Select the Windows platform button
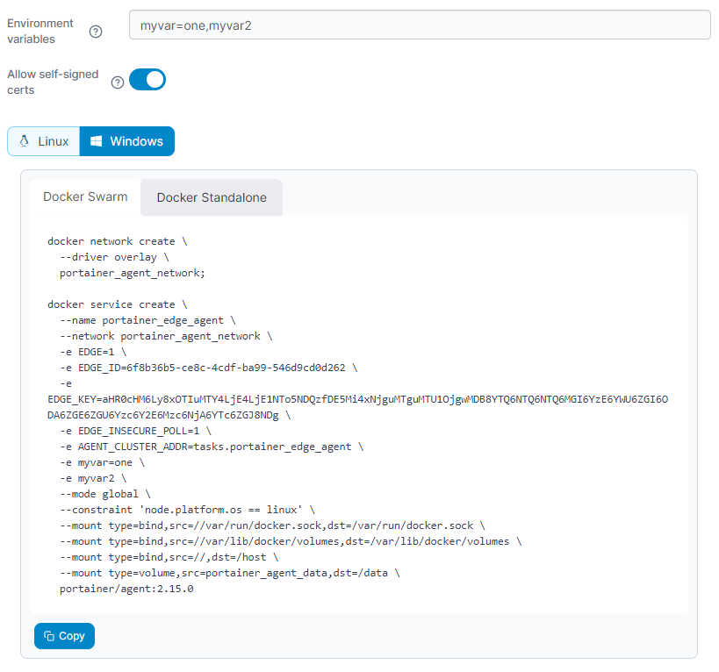This screenshot has height=672, width=719. click(x=127, y=141)
